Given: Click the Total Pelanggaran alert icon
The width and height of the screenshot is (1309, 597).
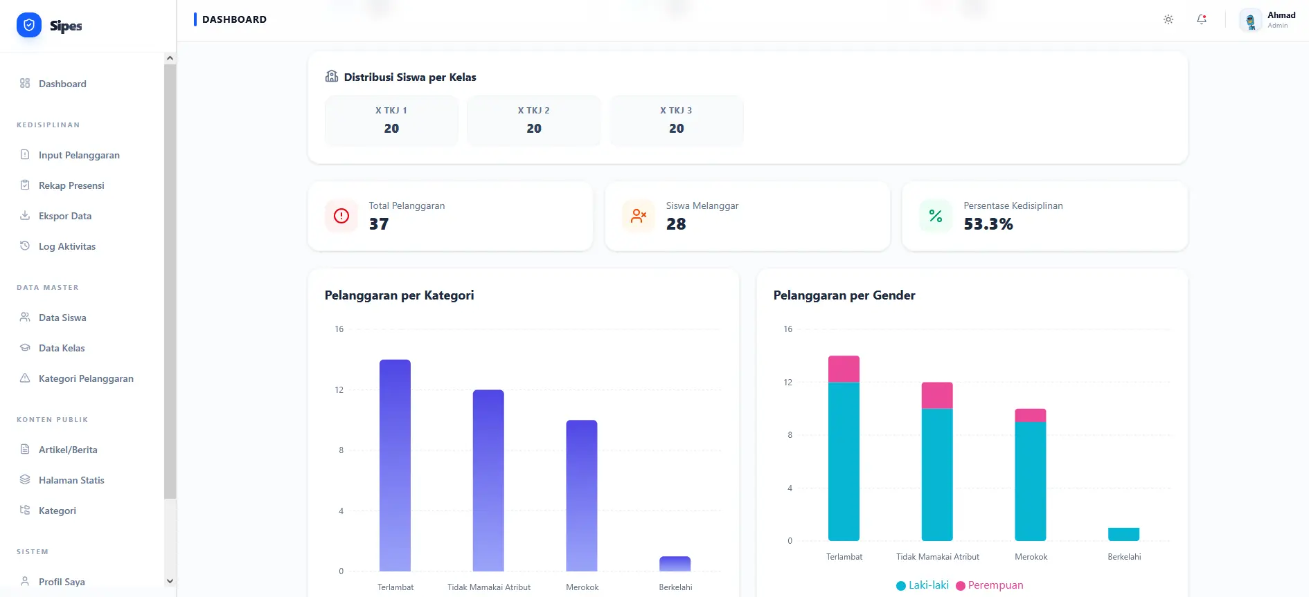Looking at the screenshot, I should (341, 216).
